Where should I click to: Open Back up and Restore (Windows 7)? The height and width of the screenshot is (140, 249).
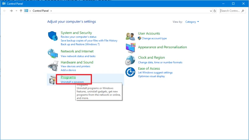point(80,44)
